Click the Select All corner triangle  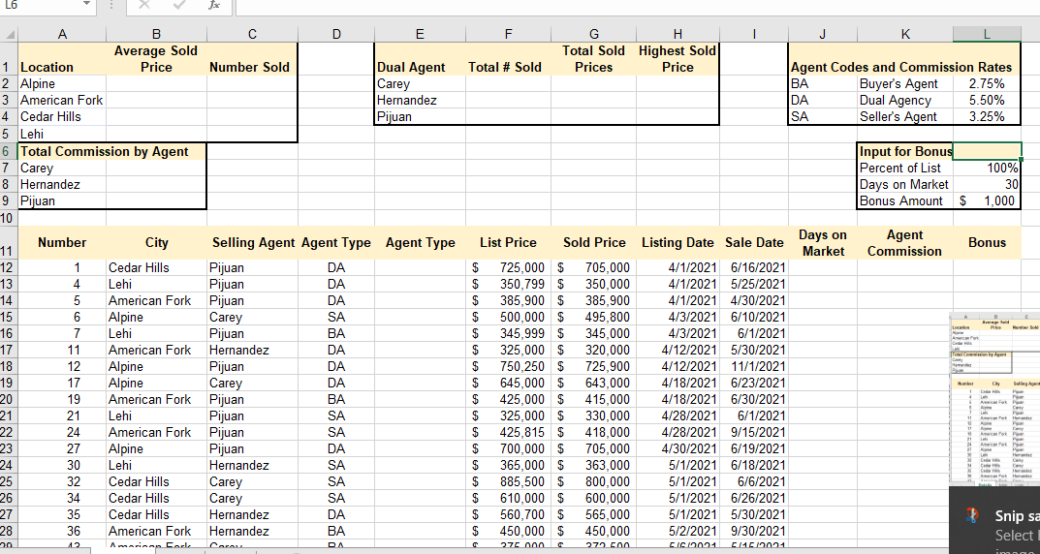point(9,34)
